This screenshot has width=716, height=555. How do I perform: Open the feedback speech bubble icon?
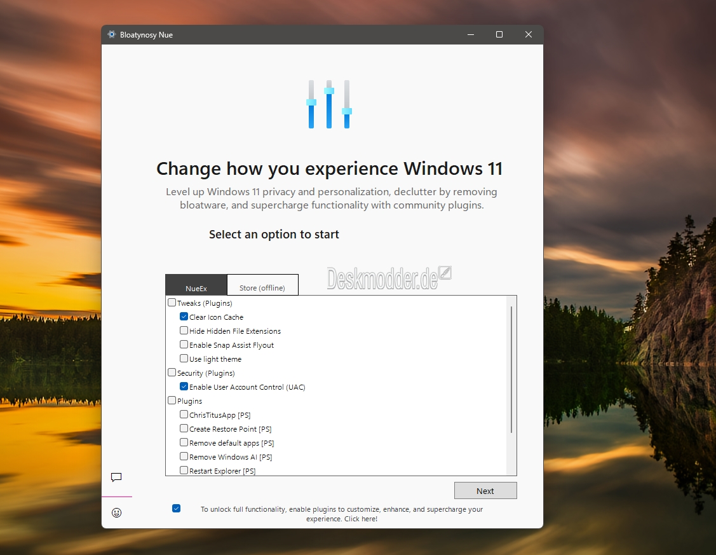click(116, 477)
